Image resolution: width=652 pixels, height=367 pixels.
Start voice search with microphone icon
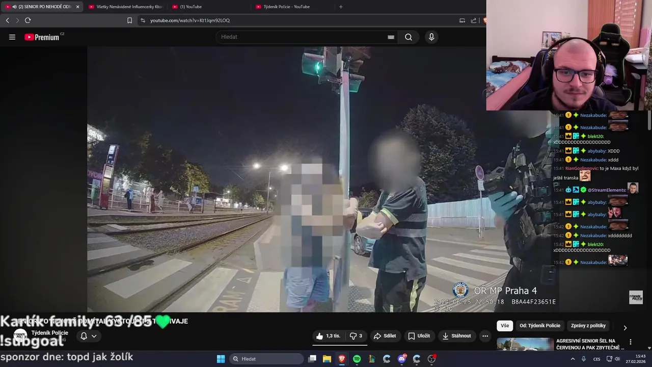click(x=431, y=37)
